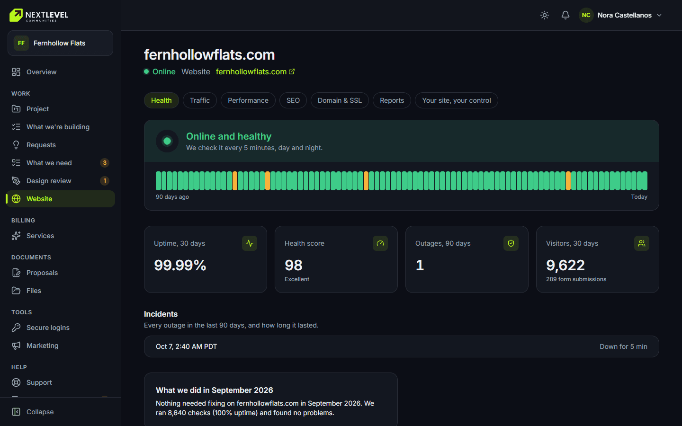Click the Requests lightbulb icon
This screenshot has width=682, height=426.
(16, 145)
